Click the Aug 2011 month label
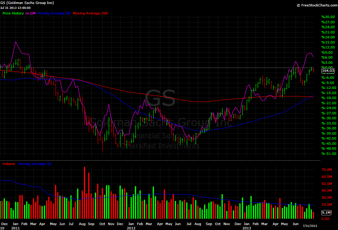 pyautogui.click(x=82, y=224)
